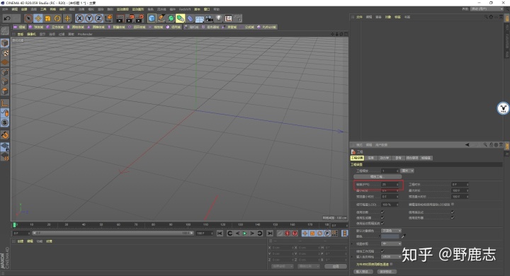
Task: Toggle the Y axis lock
Action: [89, 18]
